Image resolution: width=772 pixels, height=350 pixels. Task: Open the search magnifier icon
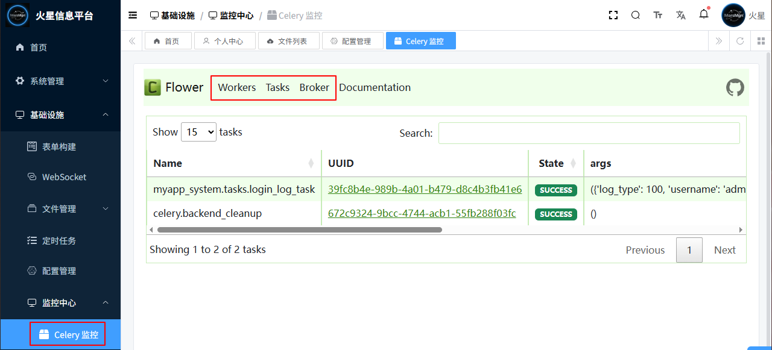point(636,15)
